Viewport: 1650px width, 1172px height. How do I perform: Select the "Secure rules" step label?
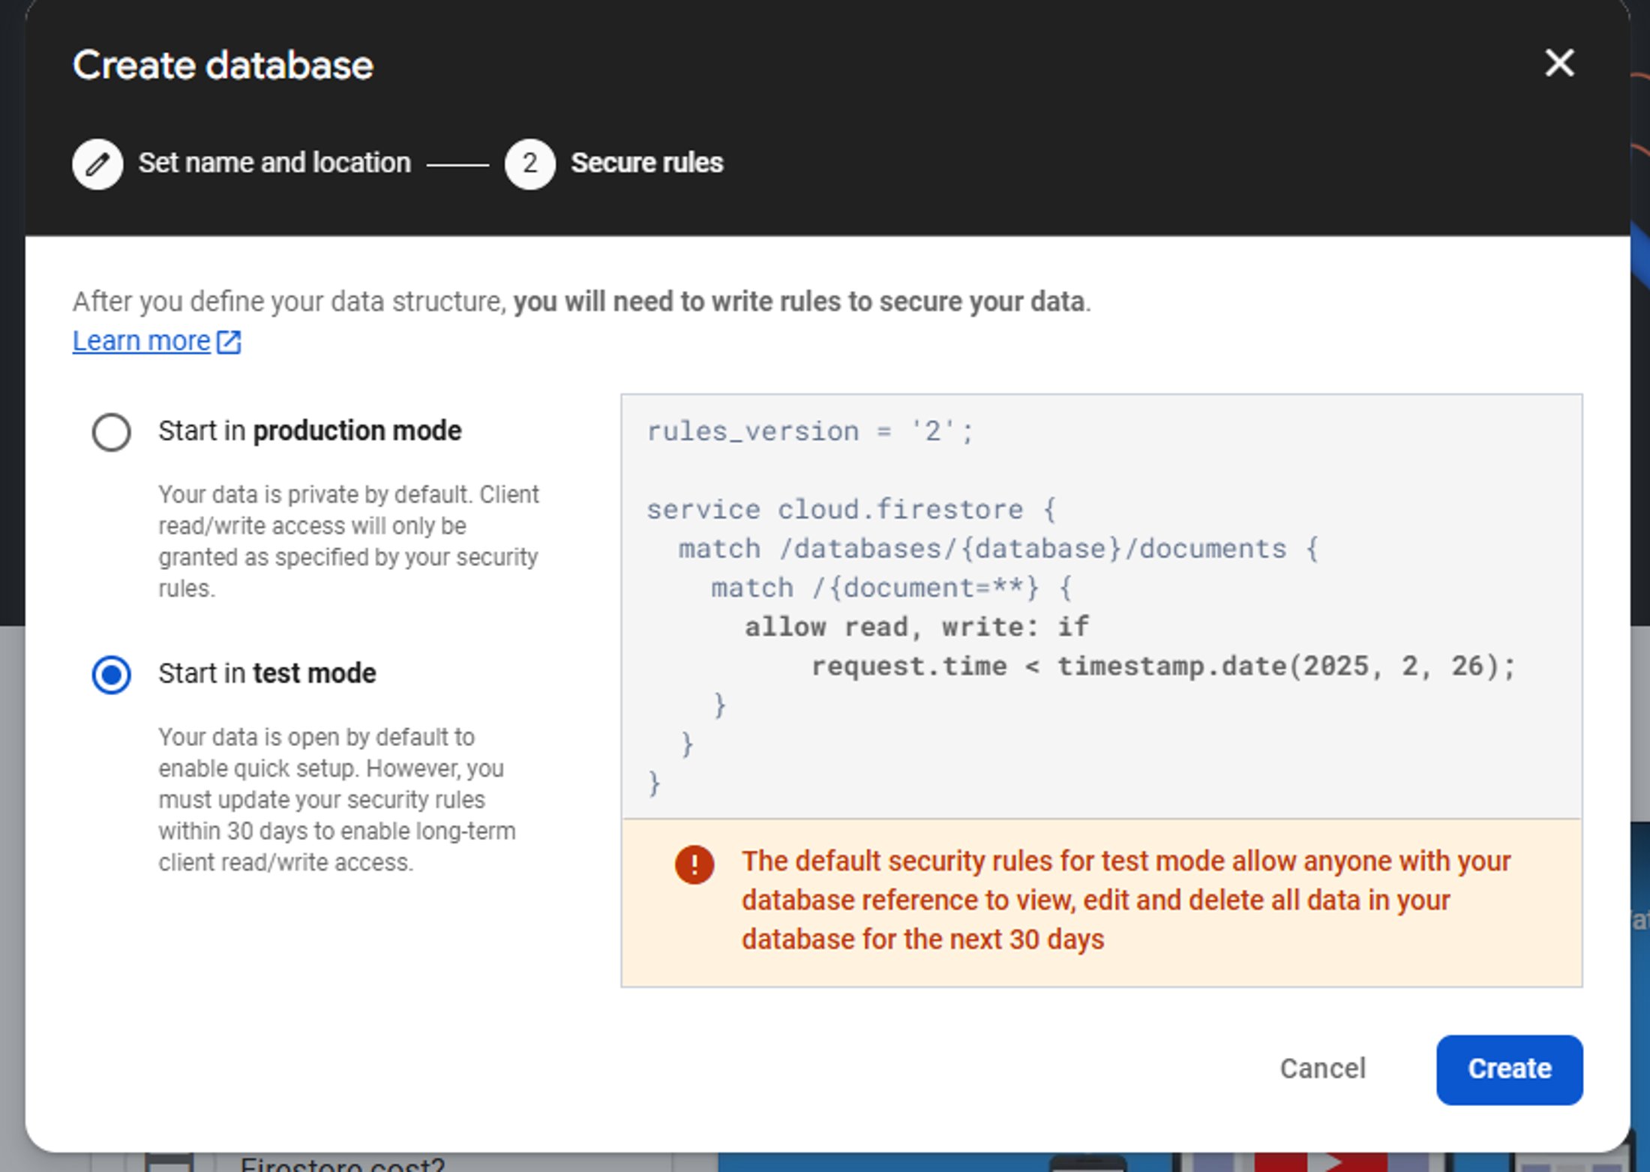(x=647, y=163)
